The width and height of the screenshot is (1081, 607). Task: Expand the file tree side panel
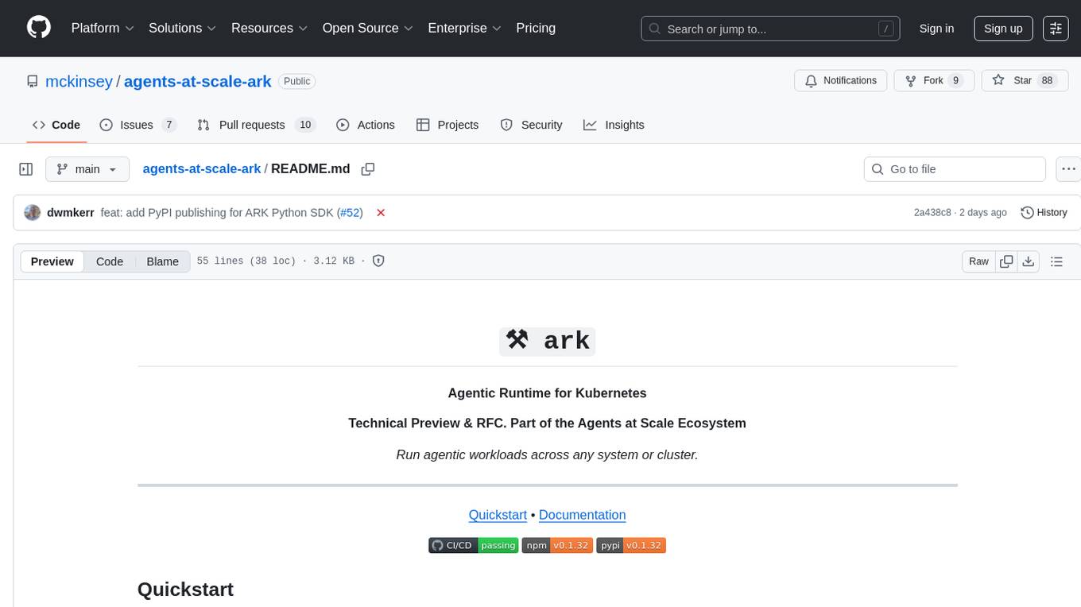[x=26, y=169]
